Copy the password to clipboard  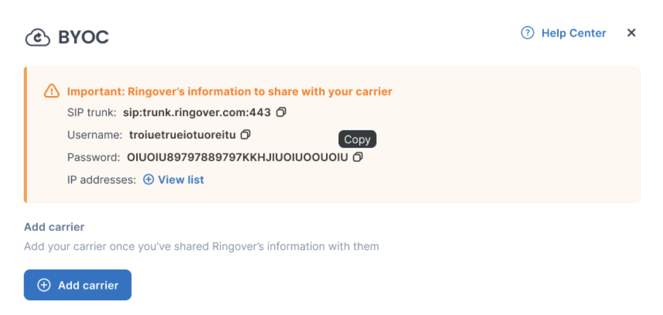[x=358, y=157]
